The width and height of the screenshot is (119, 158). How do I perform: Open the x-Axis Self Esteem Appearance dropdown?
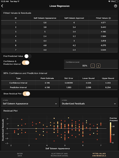click(30, 102)
